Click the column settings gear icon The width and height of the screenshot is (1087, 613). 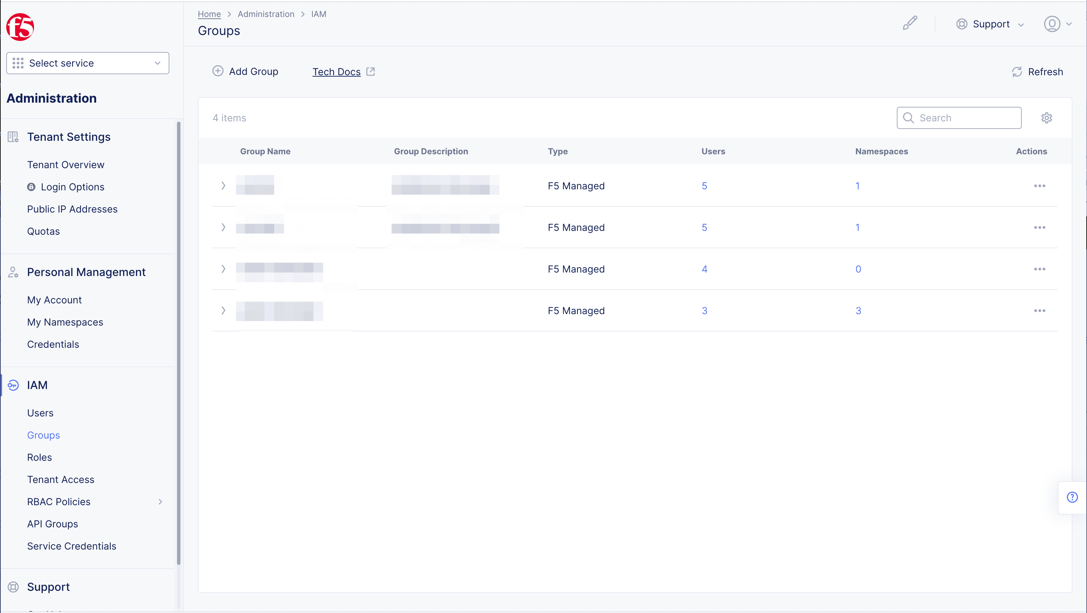pos(1046,118)
